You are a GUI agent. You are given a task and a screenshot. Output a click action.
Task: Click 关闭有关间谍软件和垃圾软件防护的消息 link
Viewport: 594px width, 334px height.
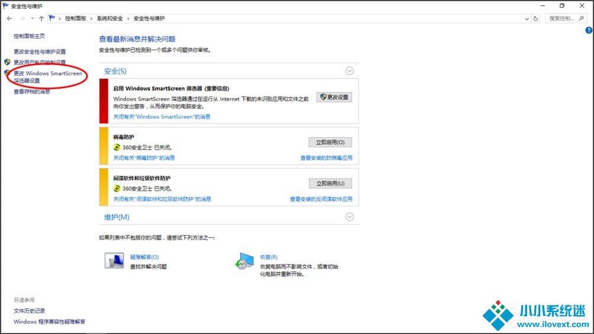162,199
